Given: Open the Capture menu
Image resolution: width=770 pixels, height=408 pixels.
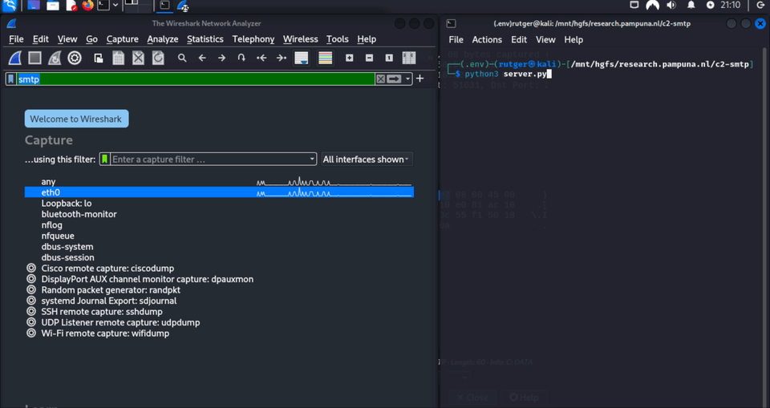Looking at the screenshot, I should [x=122, y=39].
